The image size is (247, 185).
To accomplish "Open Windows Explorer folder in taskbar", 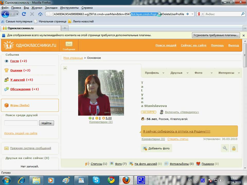I will click(36, 180).
